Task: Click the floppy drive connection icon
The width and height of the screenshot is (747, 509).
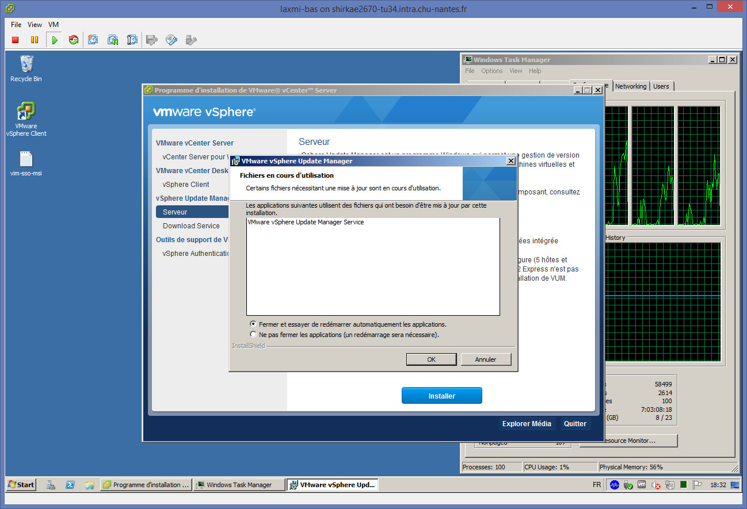Action: click(152, 40)
